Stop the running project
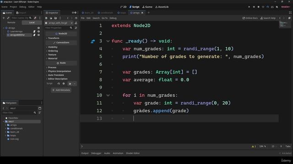293x164 pixels. (x=258, y=7)
